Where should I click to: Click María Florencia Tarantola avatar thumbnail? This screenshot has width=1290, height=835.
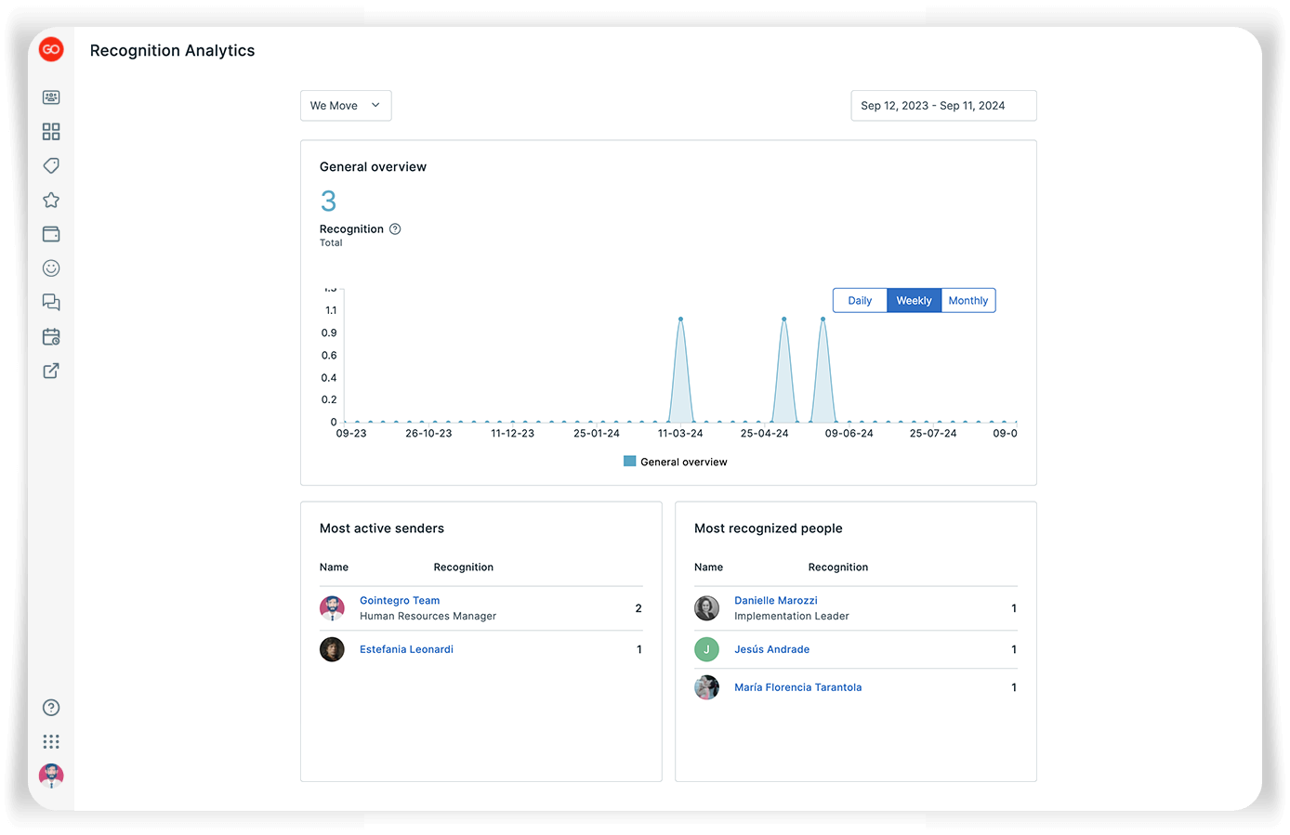pos(706,687)
